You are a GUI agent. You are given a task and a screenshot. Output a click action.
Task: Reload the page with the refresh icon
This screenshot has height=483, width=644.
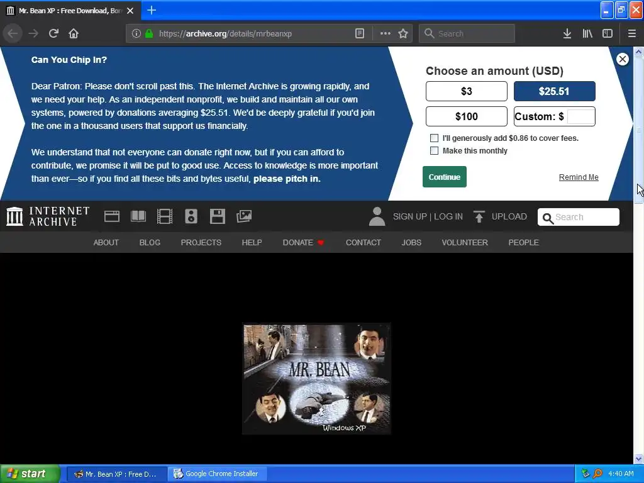[x=53, y=33]
